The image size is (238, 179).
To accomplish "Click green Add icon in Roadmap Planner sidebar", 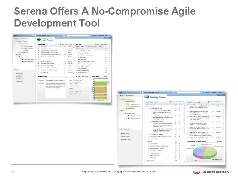I will click(x=120, y=95).
